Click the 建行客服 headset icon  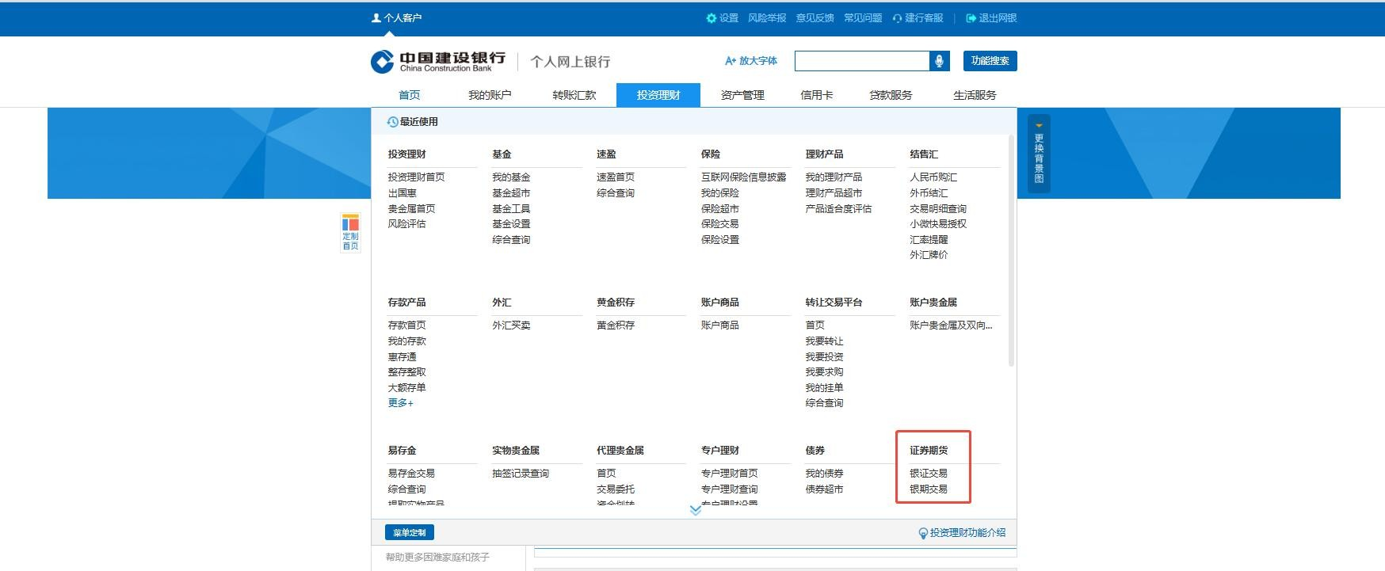[897, 18]
